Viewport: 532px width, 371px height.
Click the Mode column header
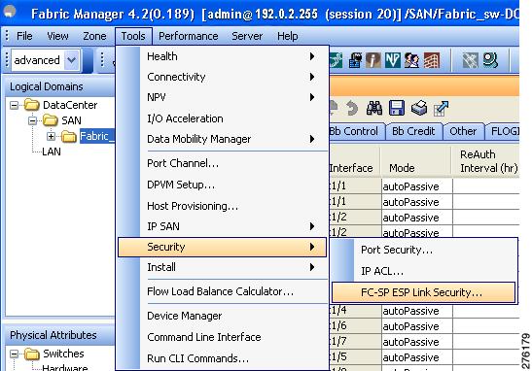click(x=416, y=161)
